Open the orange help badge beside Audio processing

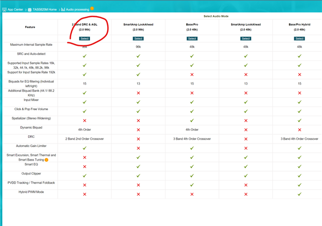tap(92, 9)
